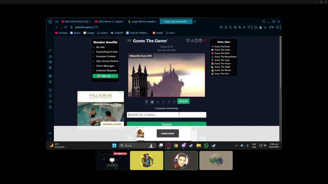Screen dimensions: 328x184
Task: Open the AI assistant icon in toolbar
Action: point(271,27)
